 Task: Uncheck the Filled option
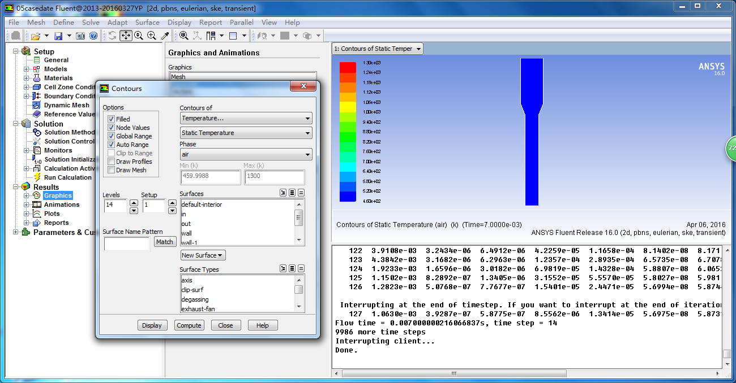coord(111,119)
